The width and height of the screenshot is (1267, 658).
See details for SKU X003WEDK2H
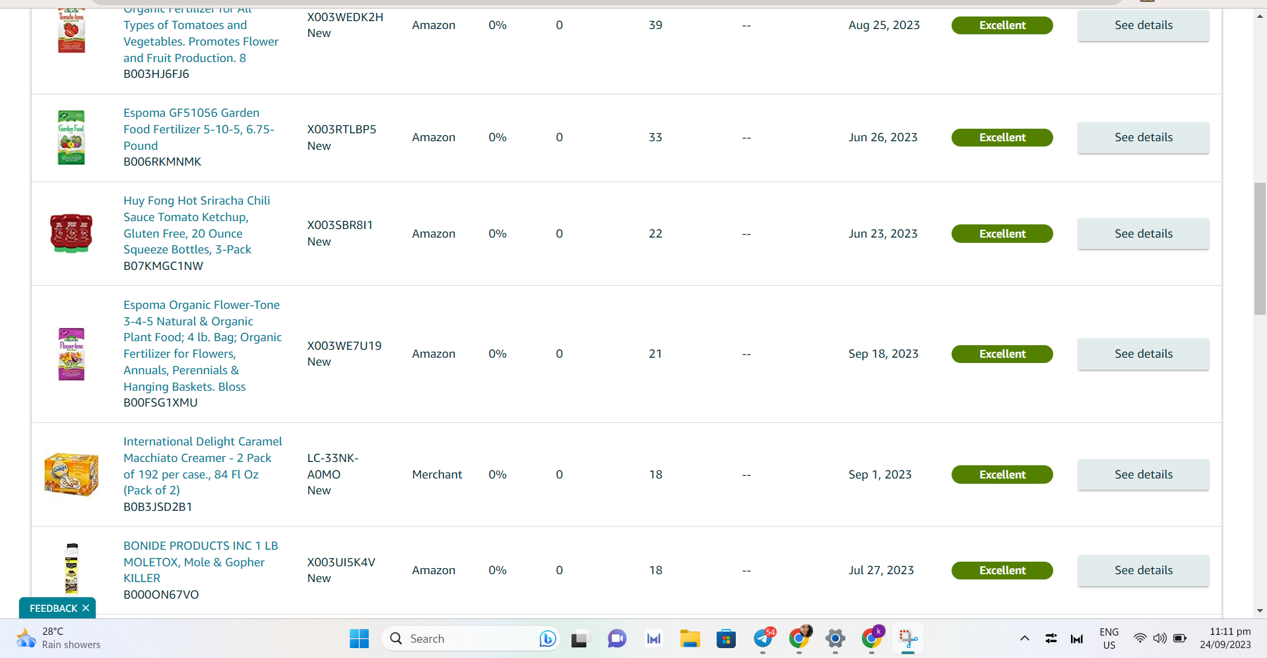pos(1144,25)
